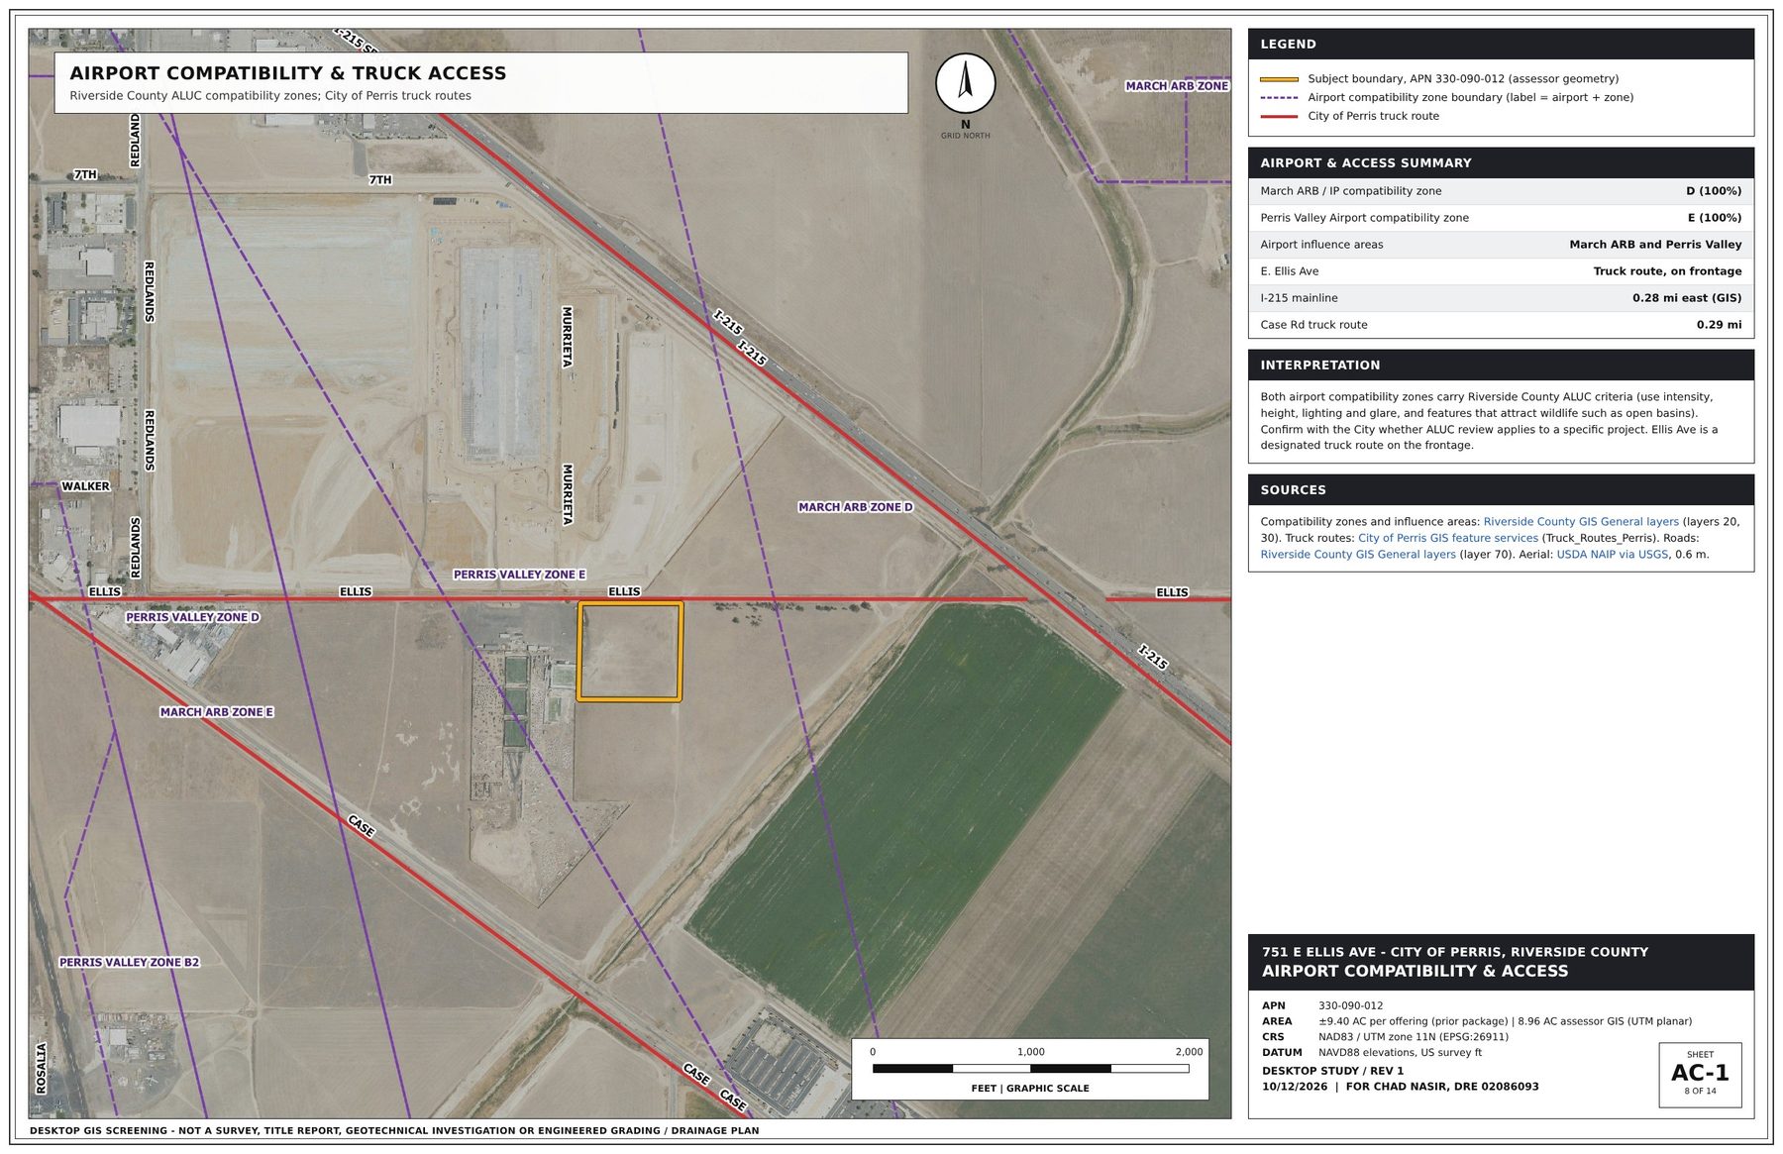Select the red truck route legend line
This screenshot has width=1783, height=1154.
click(x=1279, y=116)
